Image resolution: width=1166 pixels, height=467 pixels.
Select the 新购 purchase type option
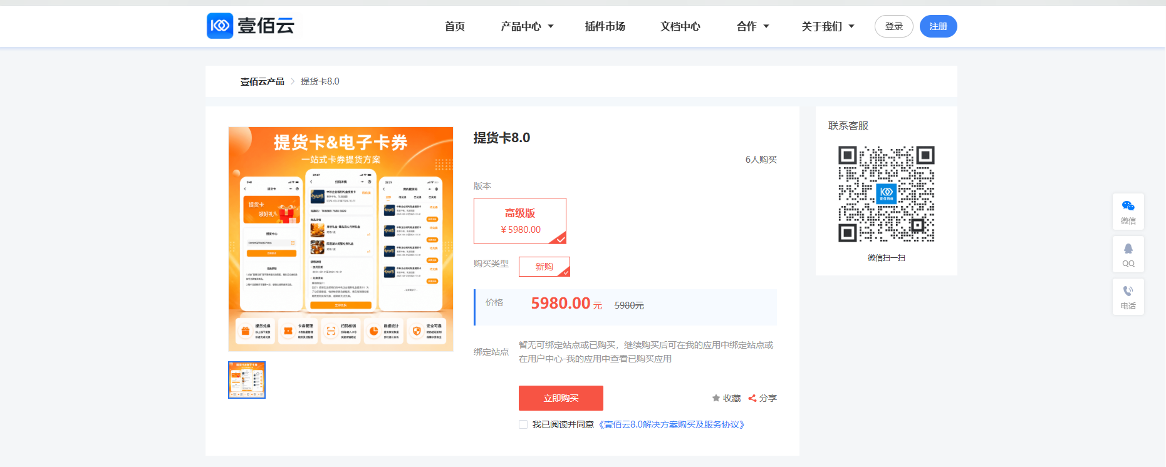coord(544,267)
